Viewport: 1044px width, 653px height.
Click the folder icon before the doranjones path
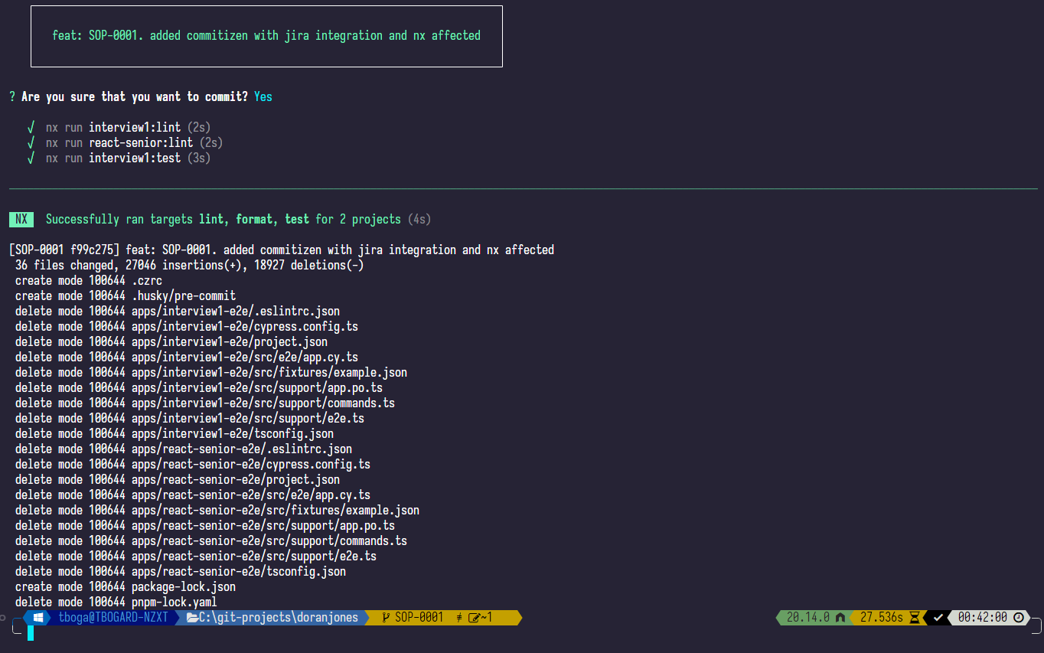coord(192,618)
